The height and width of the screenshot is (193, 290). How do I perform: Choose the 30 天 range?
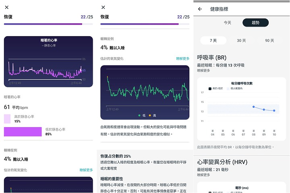[241, 41]
